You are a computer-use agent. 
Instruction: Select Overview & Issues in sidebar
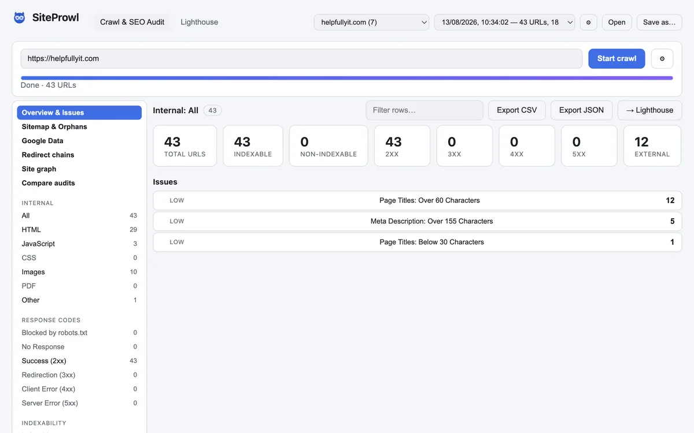tap(79, 113)
